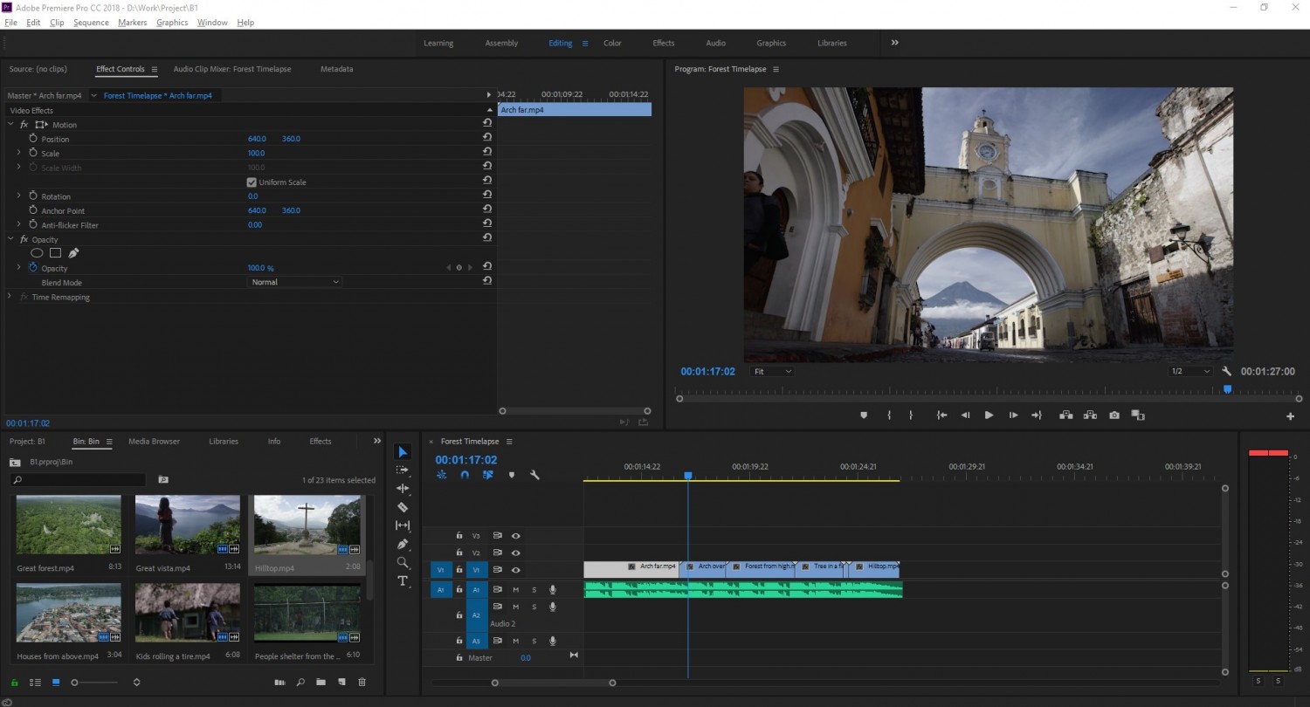The width and height of the screenshot is (1310, 707).
Task: Click Track Select Forward tool
Action: [x=403, y=470]
